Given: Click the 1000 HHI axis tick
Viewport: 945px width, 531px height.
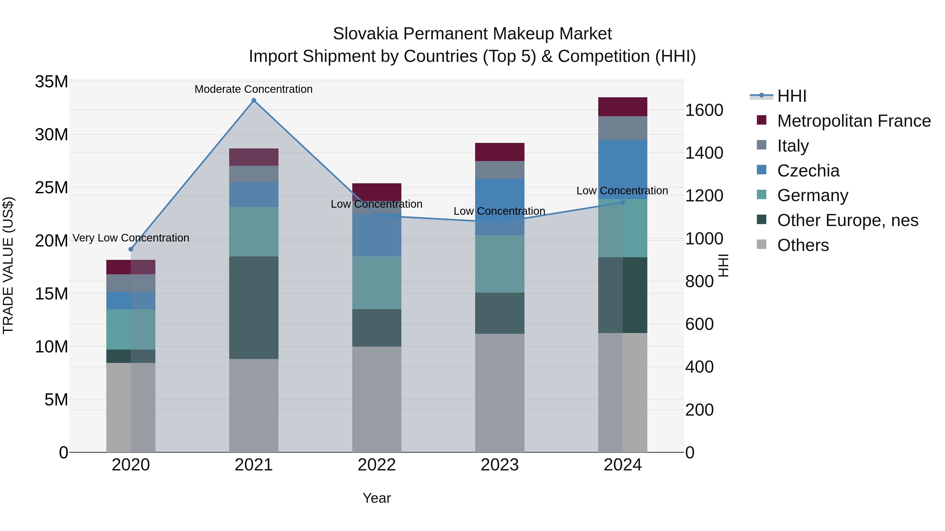Looking at the screenshot, I should point(704,239).
